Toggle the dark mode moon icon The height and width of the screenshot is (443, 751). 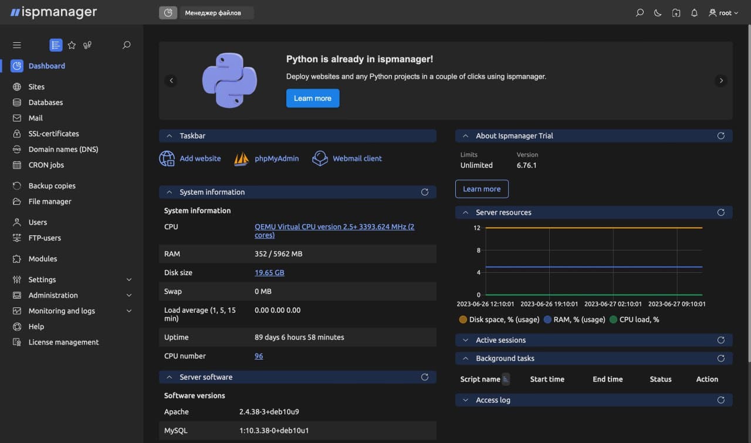[x=658, y=13]
